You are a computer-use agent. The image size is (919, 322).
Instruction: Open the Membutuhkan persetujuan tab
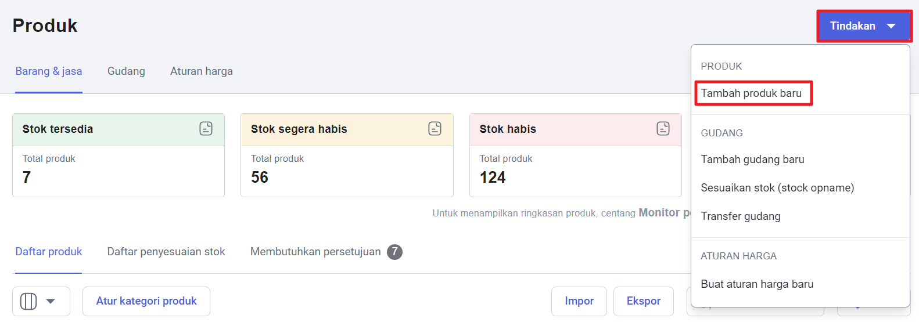click(315, 252)
